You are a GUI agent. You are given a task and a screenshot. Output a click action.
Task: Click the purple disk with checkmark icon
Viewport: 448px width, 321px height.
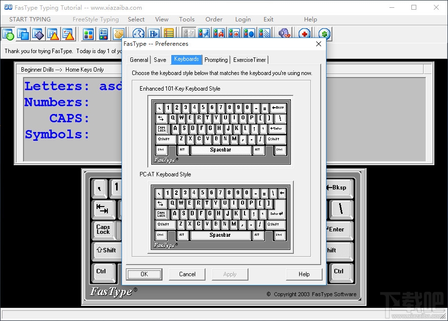pyautogui.click(x=285, y=34)
